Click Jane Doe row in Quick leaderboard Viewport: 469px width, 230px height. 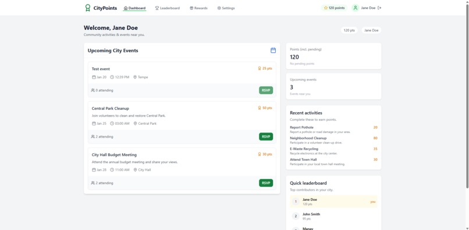point(333,202)
